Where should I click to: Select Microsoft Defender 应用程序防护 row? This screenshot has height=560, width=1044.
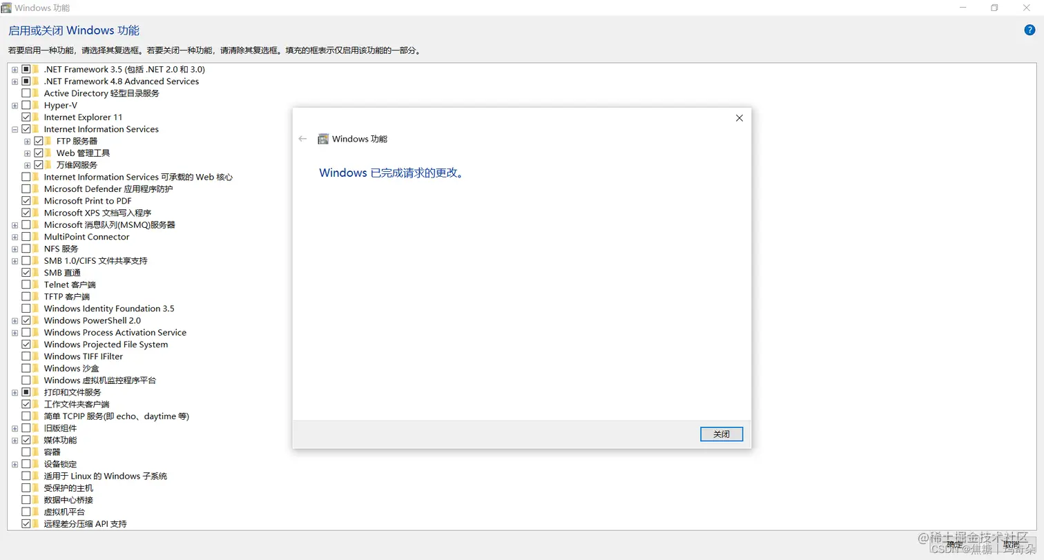(108, 189)
